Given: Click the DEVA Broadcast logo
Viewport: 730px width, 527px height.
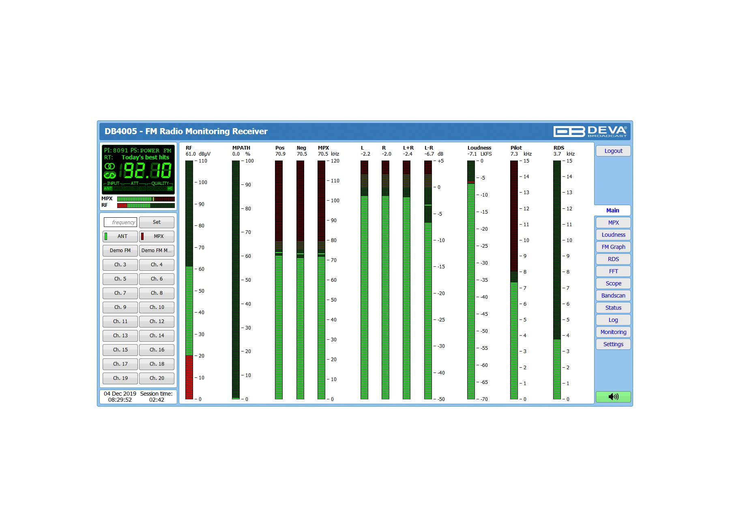Looking at the screenshot, I should pos(590,131).
